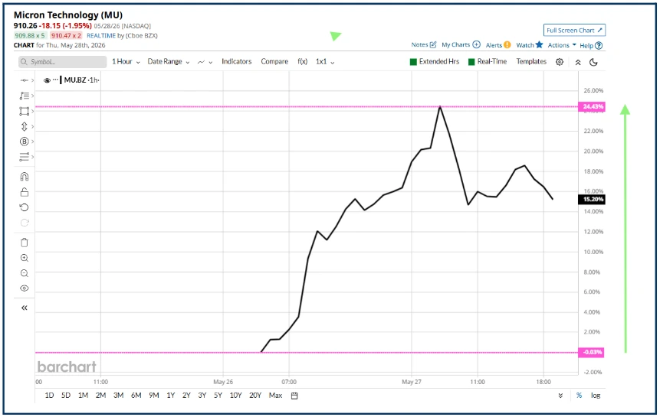Open the buy/sell annotation tool
Screen dimensions: 660x417
(x=25, y=142)
